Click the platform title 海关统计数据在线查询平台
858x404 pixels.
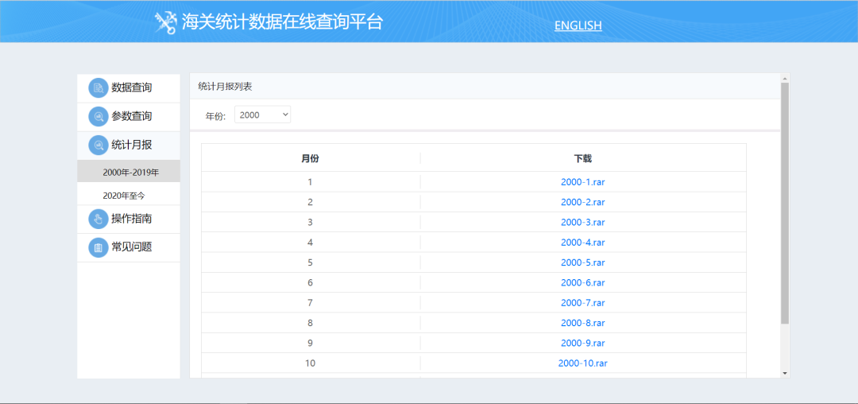(282, 22)
